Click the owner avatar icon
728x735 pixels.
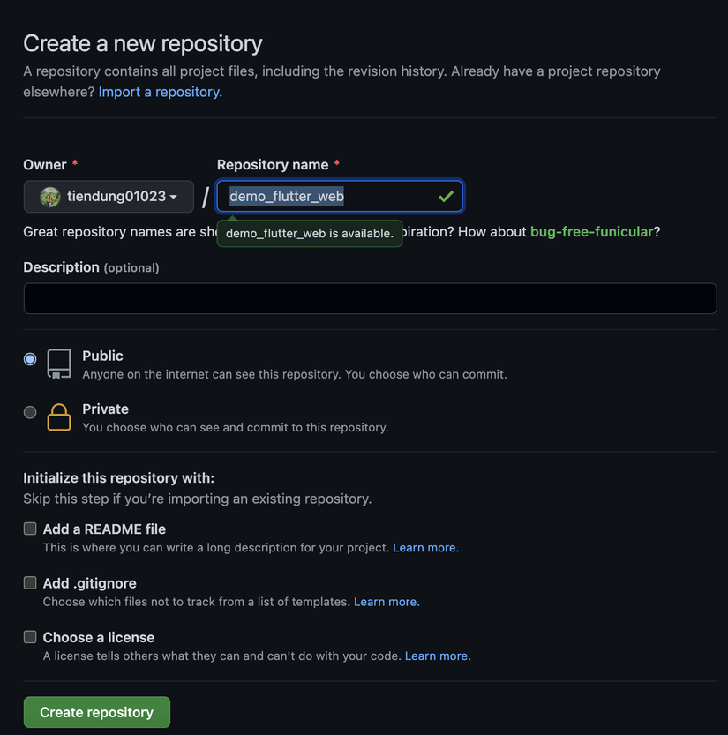point(50,197)
